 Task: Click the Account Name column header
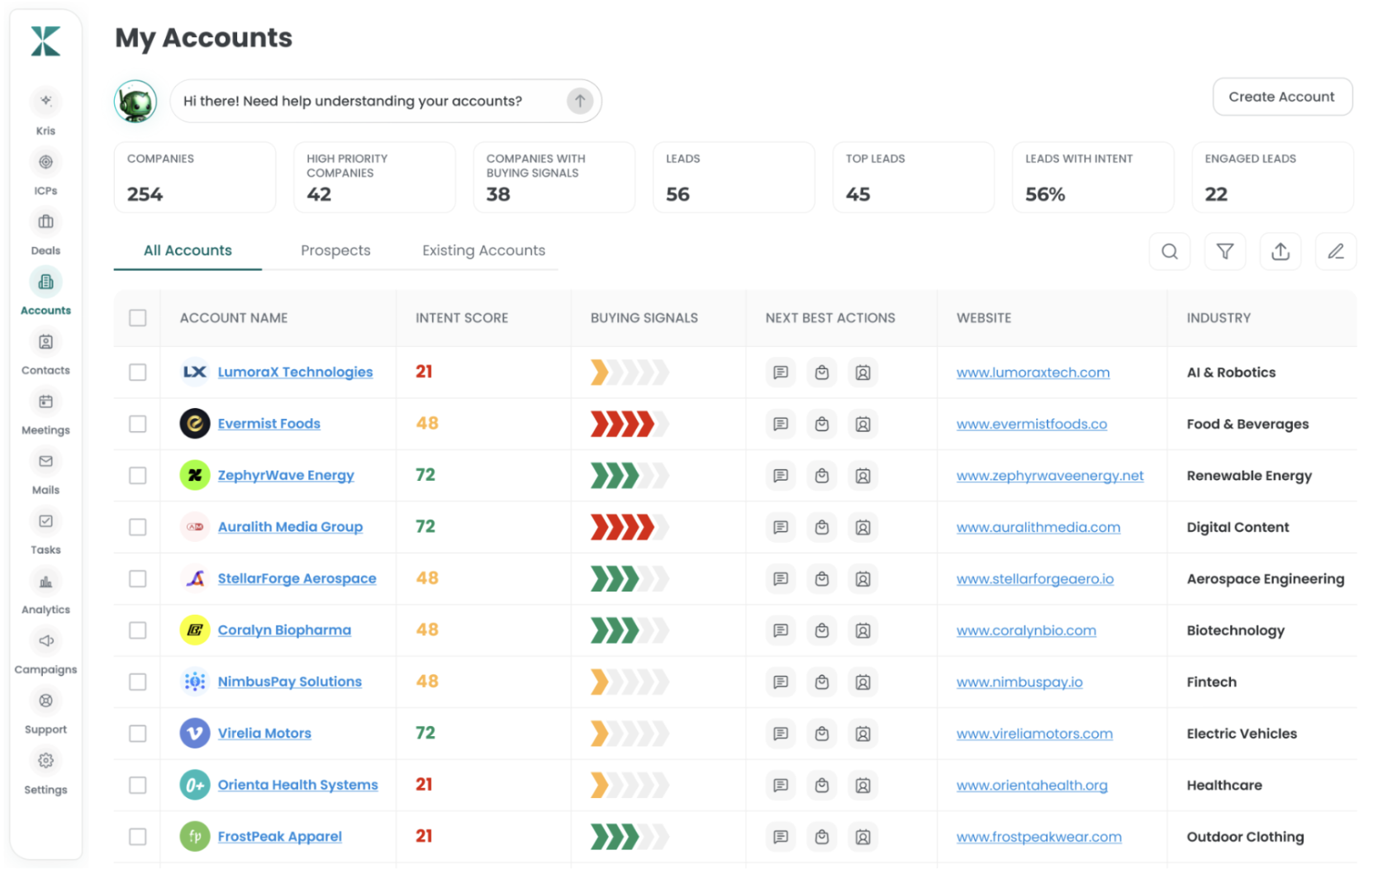(x=234, y=318)
